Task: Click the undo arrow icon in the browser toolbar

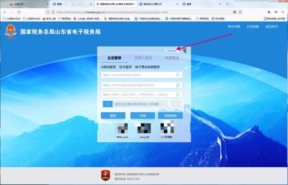Action: tap(276, 12)
